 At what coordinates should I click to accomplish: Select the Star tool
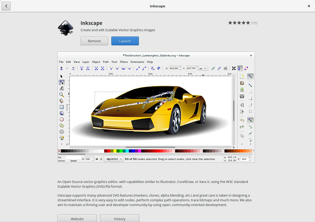coord(62,125)
